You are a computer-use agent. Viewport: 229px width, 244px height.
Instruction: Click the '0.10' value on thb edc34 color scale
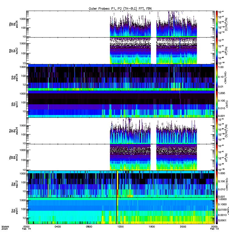[221, 77]
